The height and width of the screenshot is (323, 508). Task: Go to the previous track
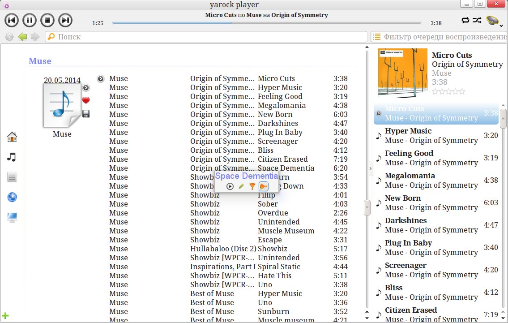point(12,20)
